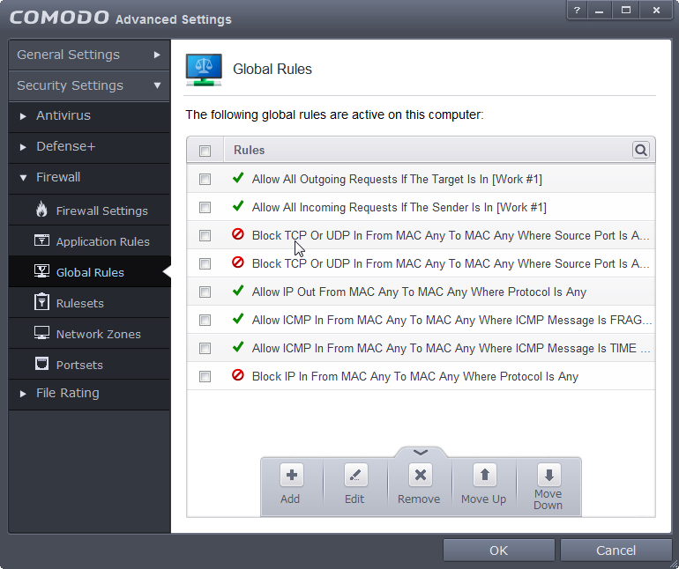
Task: Toggle the select-all checkbox in Rules header
Action: click(205, 151)
